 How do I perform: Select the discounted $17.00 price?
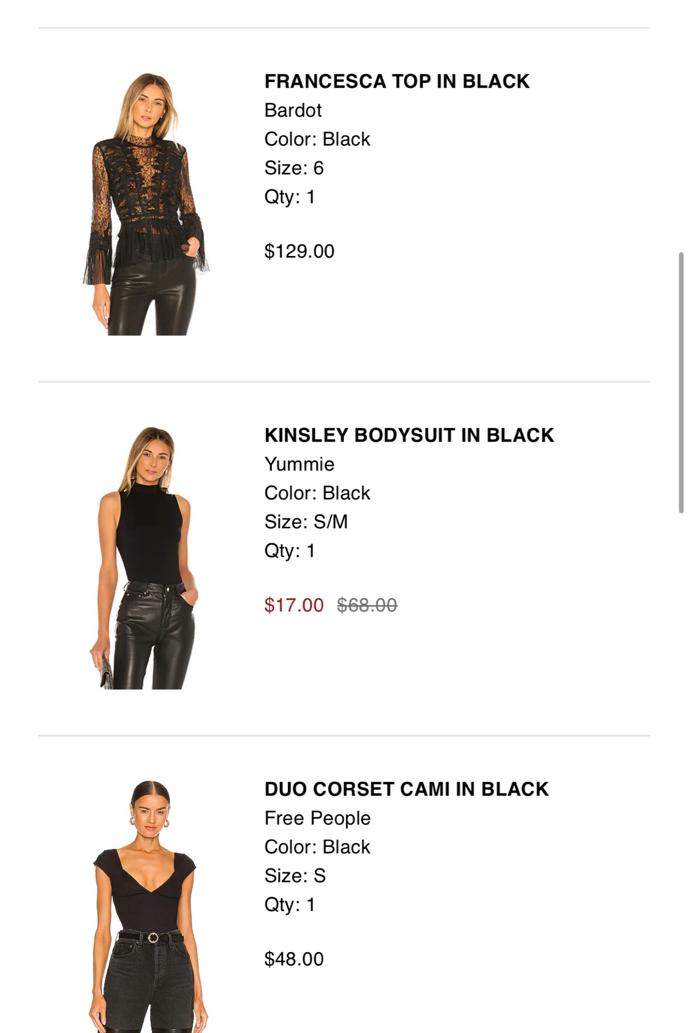(x=292, y=604)
